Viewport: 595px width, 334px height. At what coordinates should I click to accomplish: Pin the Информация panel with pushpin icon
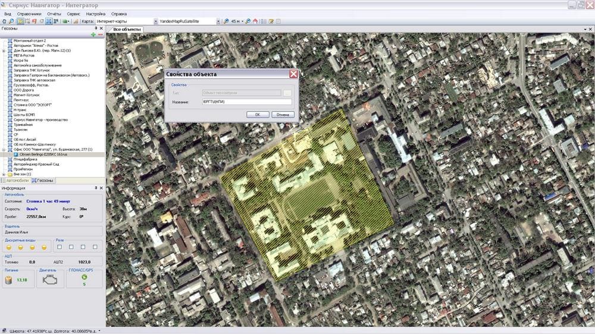pos(96,188)
